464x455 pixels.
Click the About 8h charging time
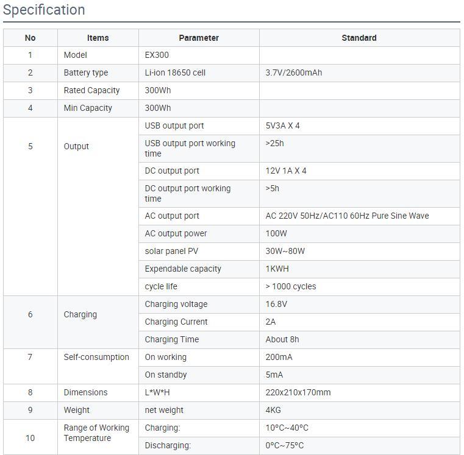click(x=282, y=339)
